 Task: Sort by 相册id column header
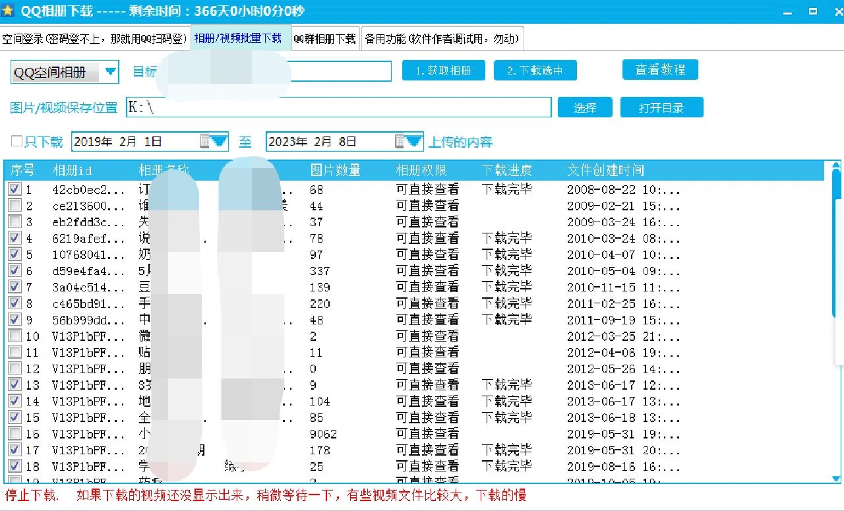[72, 170]
